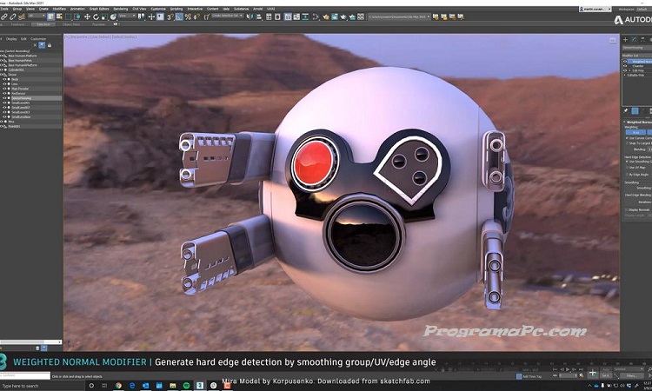
Task: Enable the Use UV Map option
Action: click(x=628, y=167)
